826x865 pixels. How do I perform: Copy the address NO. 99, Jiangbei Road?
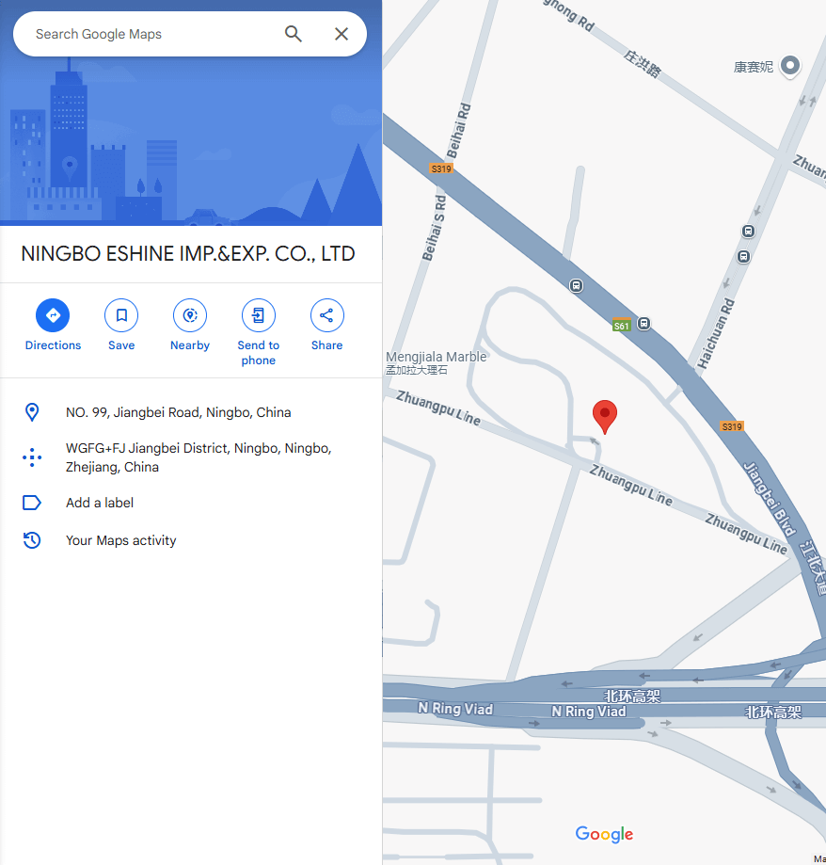178,412
